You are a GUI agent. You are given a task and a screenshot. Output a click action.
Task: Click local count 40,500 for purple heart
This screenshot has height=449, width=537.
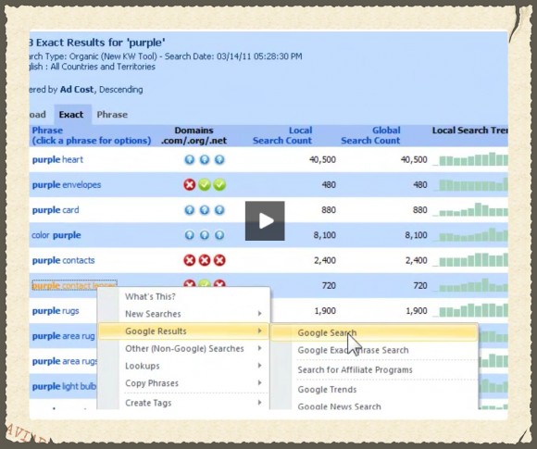(x=322, y=159)
